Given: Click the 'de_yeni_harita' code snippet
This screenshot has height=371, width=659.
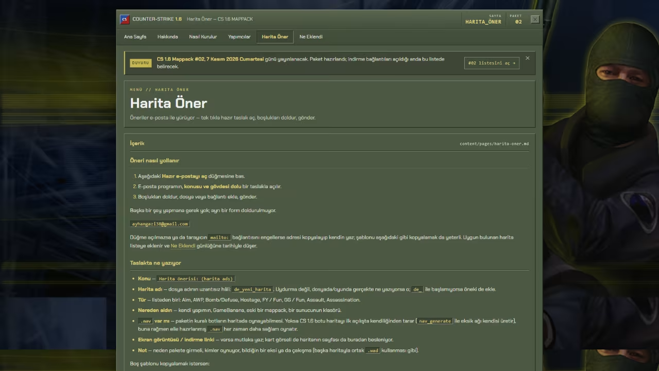Looking at the screenshot, I should pos(252,290).
